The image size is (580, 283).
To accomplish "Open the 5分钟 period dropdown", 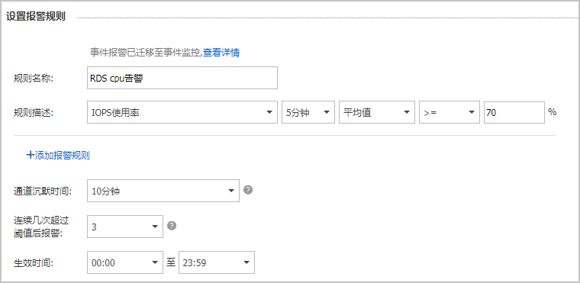I will coord(308,112).
